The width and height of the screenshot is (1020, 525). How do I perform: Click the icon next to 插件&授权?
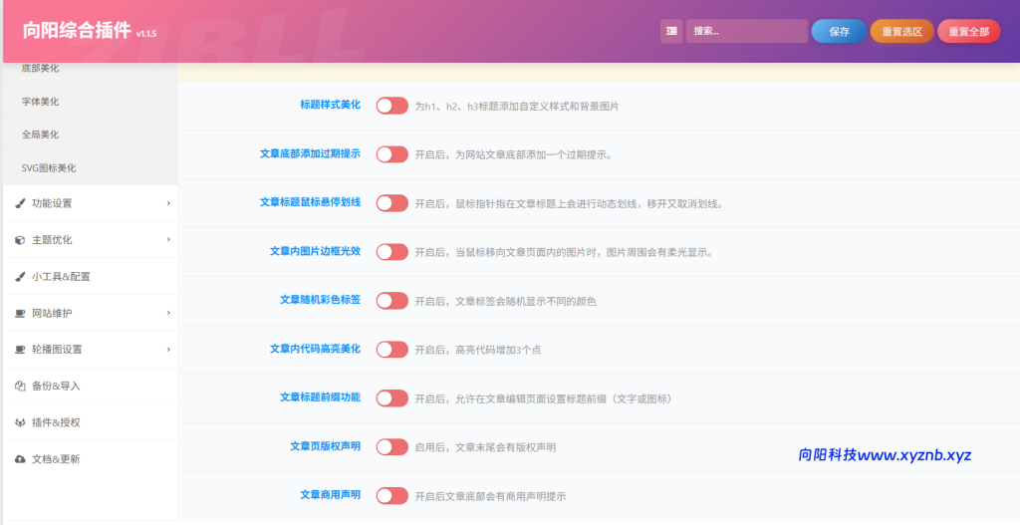coord(20,422)
